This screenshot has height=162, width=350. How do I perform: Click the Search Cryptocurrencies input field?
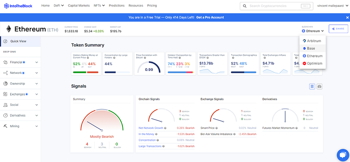(x=274, y=6)
